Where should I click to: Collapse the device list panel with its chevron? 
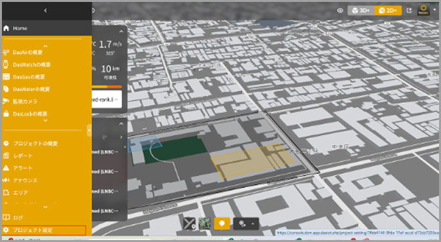pos(122,124)
